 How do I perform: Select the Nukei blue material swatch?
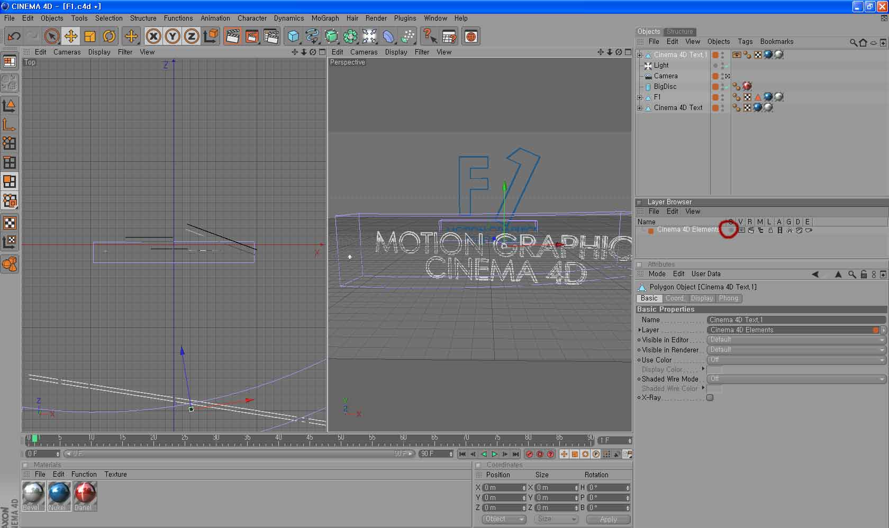pos(59,496)
